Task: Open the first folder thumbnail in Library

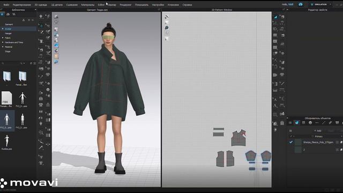Action: [x=7, y=76]
